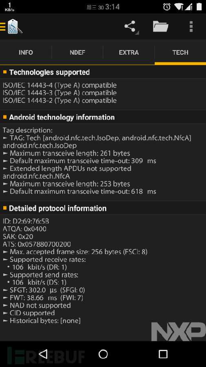Tap the NFC TagInfo app logo

(15, 27)
